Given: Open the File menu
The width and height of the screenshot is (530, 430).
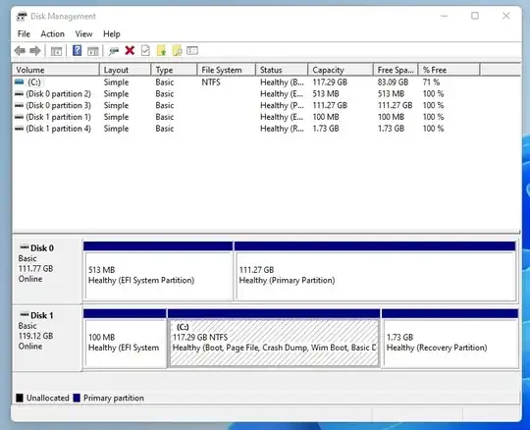Looking at the screenshot, I should [24, 33].
